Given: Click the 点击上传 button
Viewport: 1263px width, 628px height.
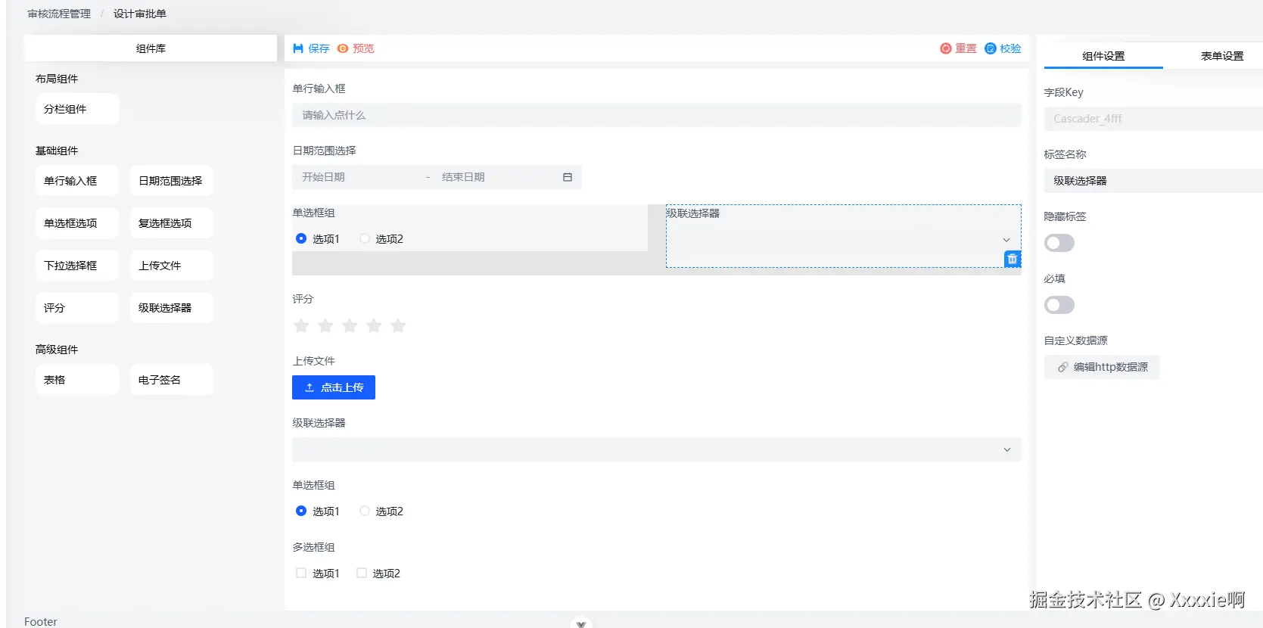Looking at the screenshot, I should point(334,387).
